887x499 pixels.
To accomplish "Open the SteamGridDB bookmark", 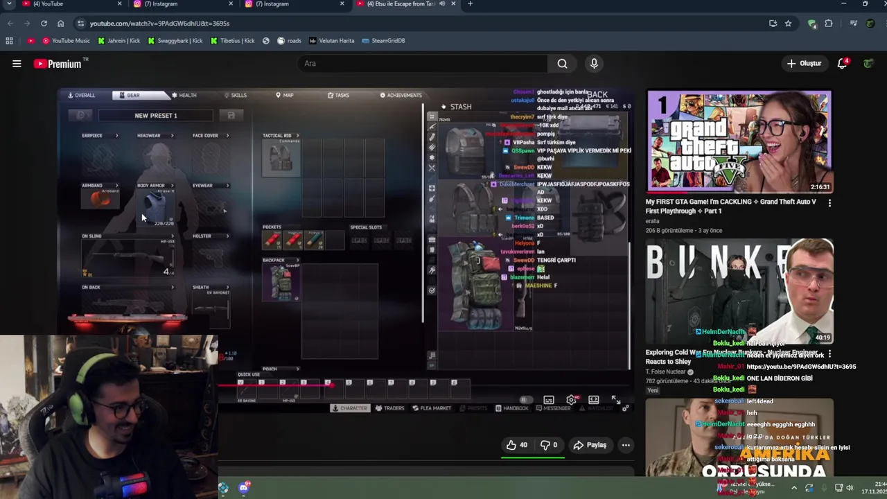I will pyautogui.click(x=383, y=41).
